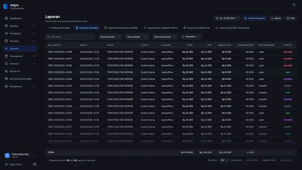Click the calendar icon in date range
Image resolution: width=302 pixels, height=170 pixels.
click(217, 18)
